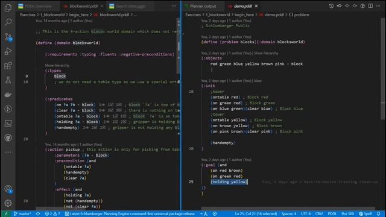Image resolution: width=386 pixels, height=217 pixels.
Task: Click the Ln 25, Col 21 cursor position
Action: coord(256,214)
